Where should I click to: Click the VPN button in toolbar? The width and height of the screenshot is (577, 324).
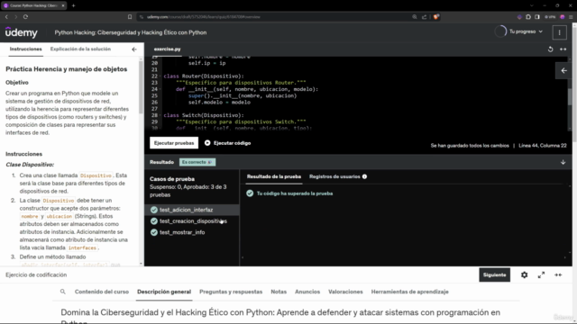550,17
